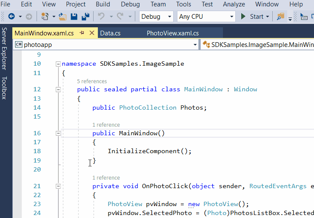Screen dimensions: 314x218
Task: Click pvWindow.SelectedPhoto on line 24
Action: (150, 213)
